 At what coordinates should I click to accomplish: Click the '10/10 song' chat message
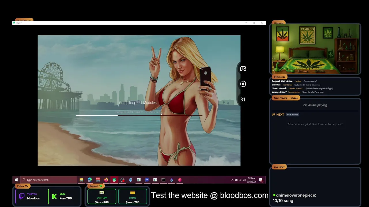click(283, 201)
